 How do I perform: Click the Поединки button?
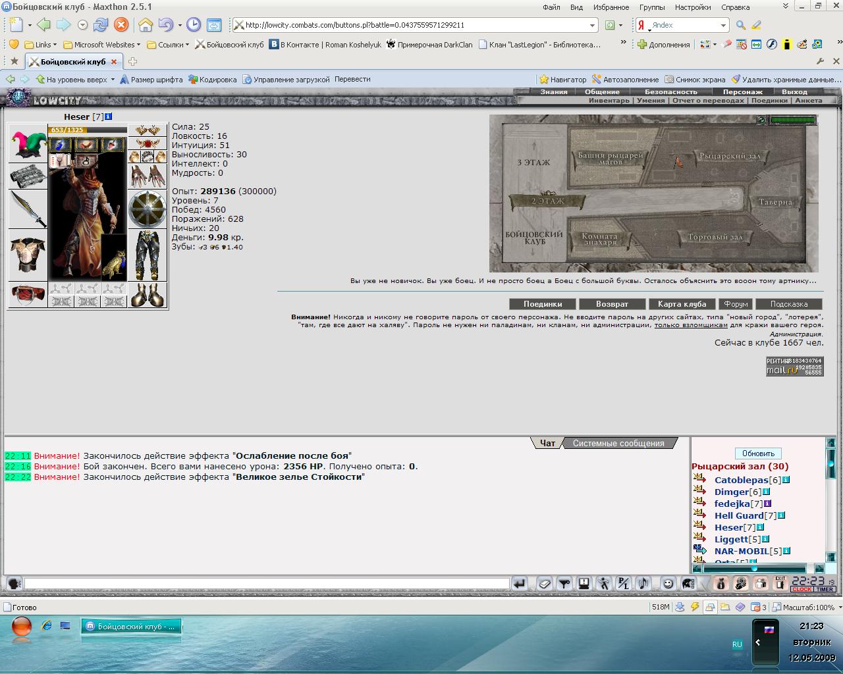point(543,304)
